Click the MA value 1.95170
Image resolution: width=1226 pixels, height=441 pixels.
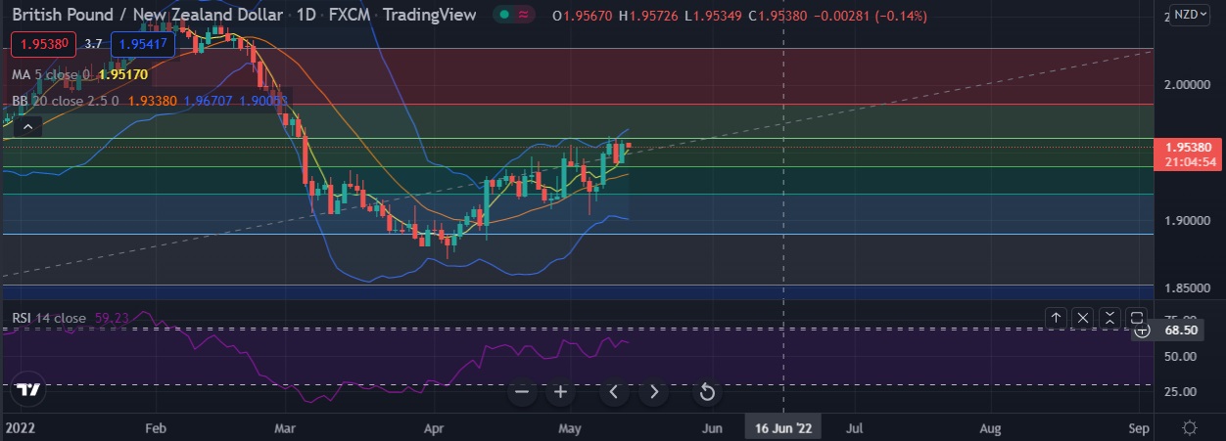tap(125, 74)
